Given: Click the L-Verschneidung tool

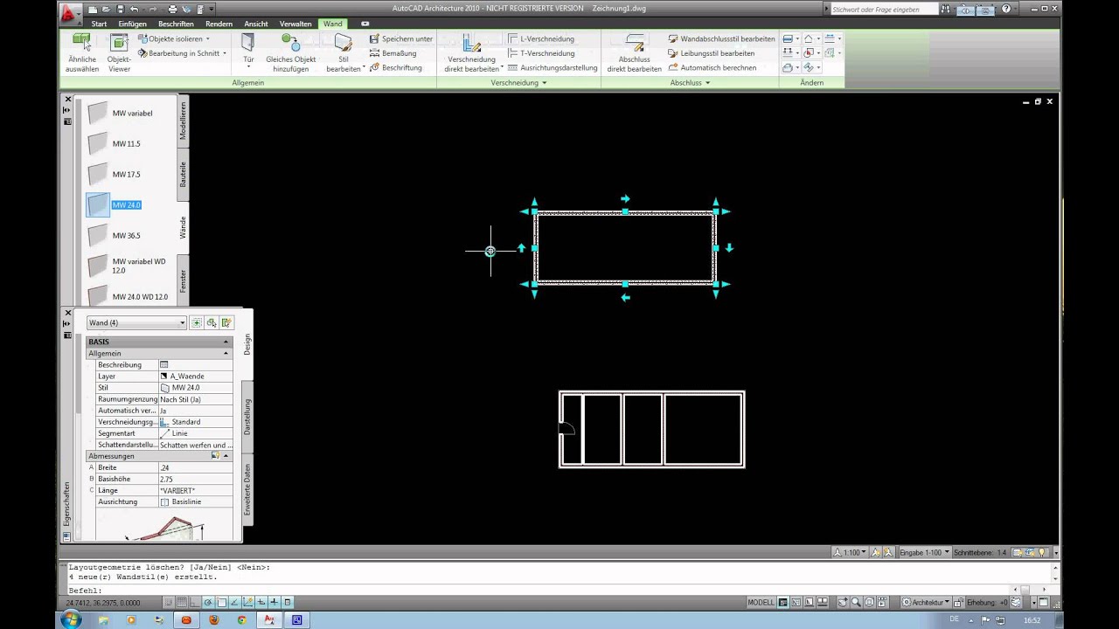Looking at the screenshot, I should 541,39.
